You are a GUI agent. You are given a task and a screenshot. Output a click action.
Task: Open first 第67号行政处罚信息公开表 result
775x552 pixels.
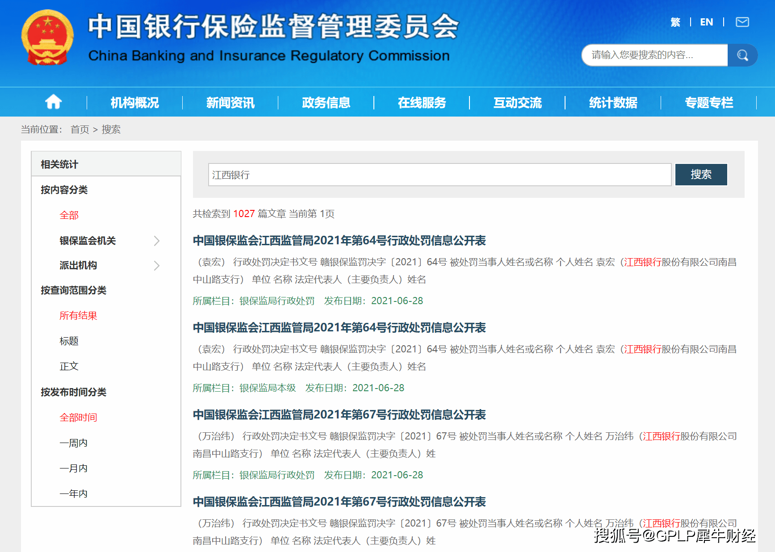click(x=339, y=415)
